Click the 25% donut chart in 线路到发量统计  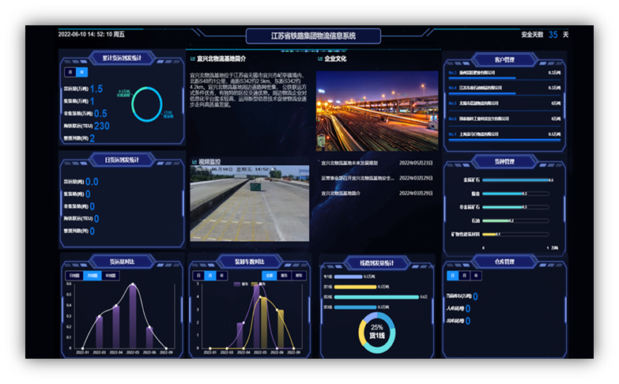pos(376,332)
